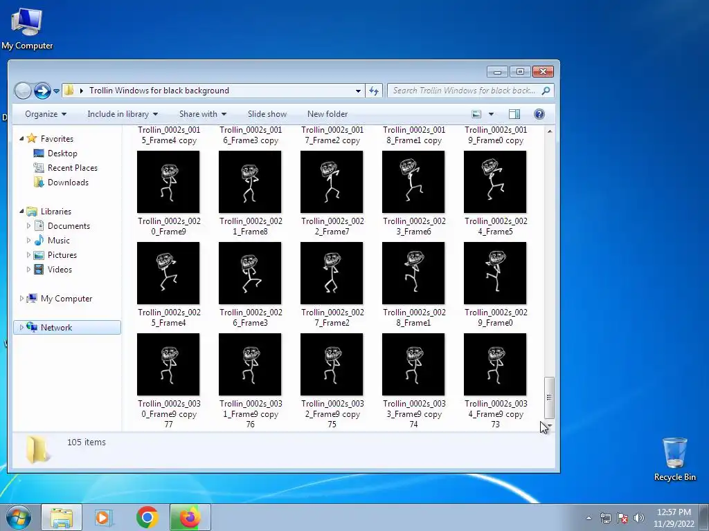Select thumbnail Trollin_0002s_0027_Frame2
The height and width of the screenshot is (531, 709).
pyautogui.click(x=332, y=273)
